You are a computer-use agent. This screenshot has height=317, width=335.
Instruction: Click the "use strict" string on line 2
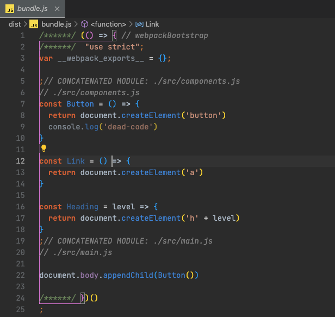click(112, 47)
